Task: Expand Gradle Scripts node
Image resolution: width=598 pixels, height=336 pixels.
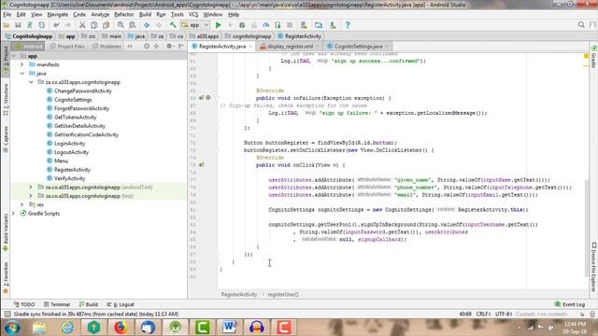Action: point(14,214)
